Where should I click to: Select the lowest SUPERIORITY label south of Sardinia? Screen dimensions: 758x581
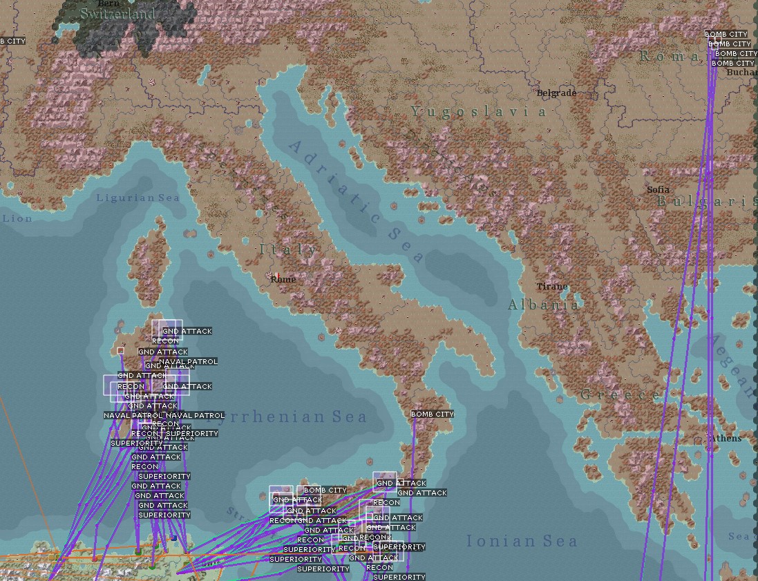coord(164,515)
